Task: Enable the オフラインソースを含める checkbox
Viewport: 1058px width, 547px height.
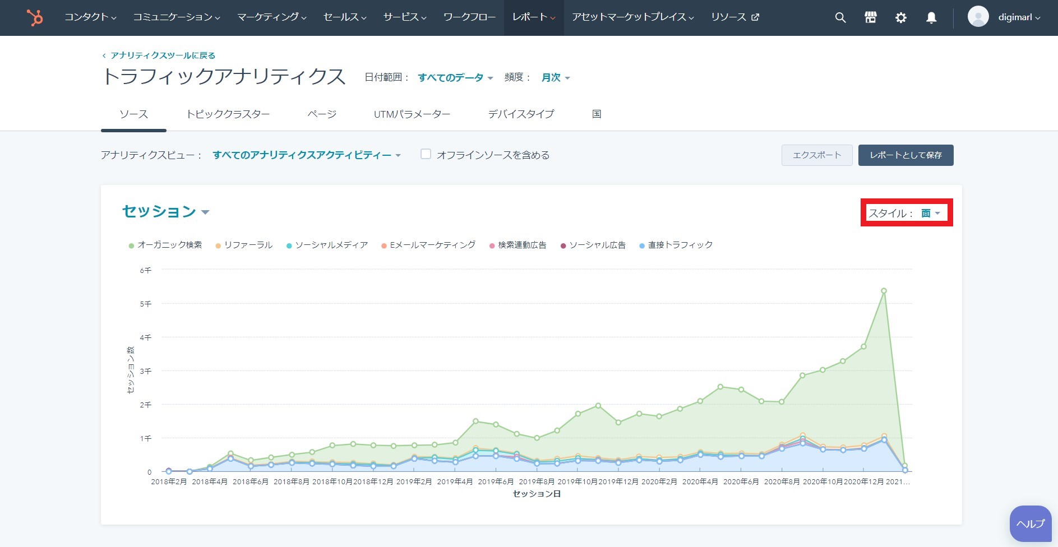Action: (426, 154)
